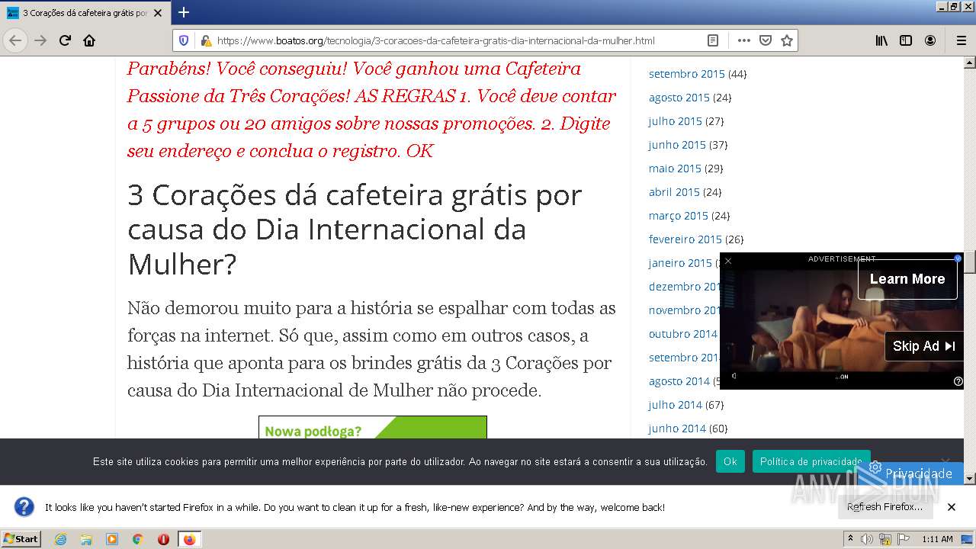976x549 pixels.
Task: Show hidden tray icons arrow
Action: [851, 539]
